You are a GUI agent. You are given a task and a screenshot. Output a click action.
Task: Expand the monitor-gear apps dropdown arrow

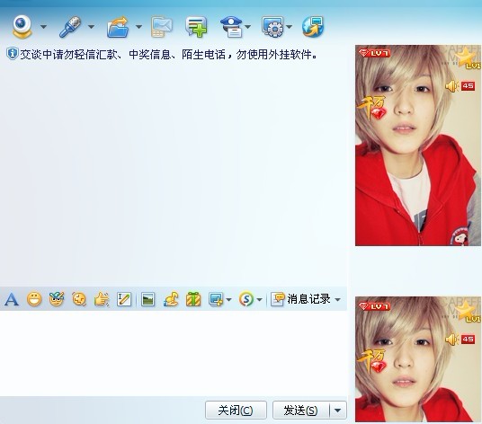[289, 27]
